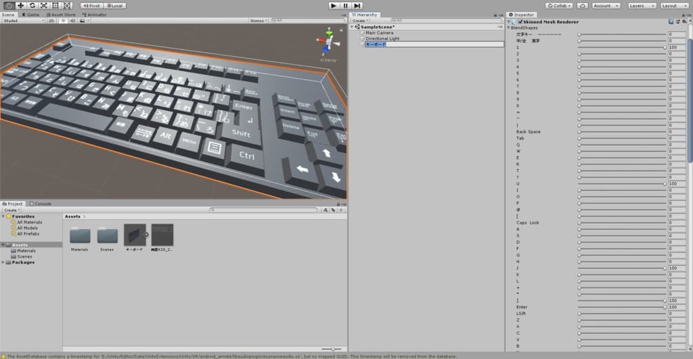Select Main Camera in the Hierarchy

379,32
